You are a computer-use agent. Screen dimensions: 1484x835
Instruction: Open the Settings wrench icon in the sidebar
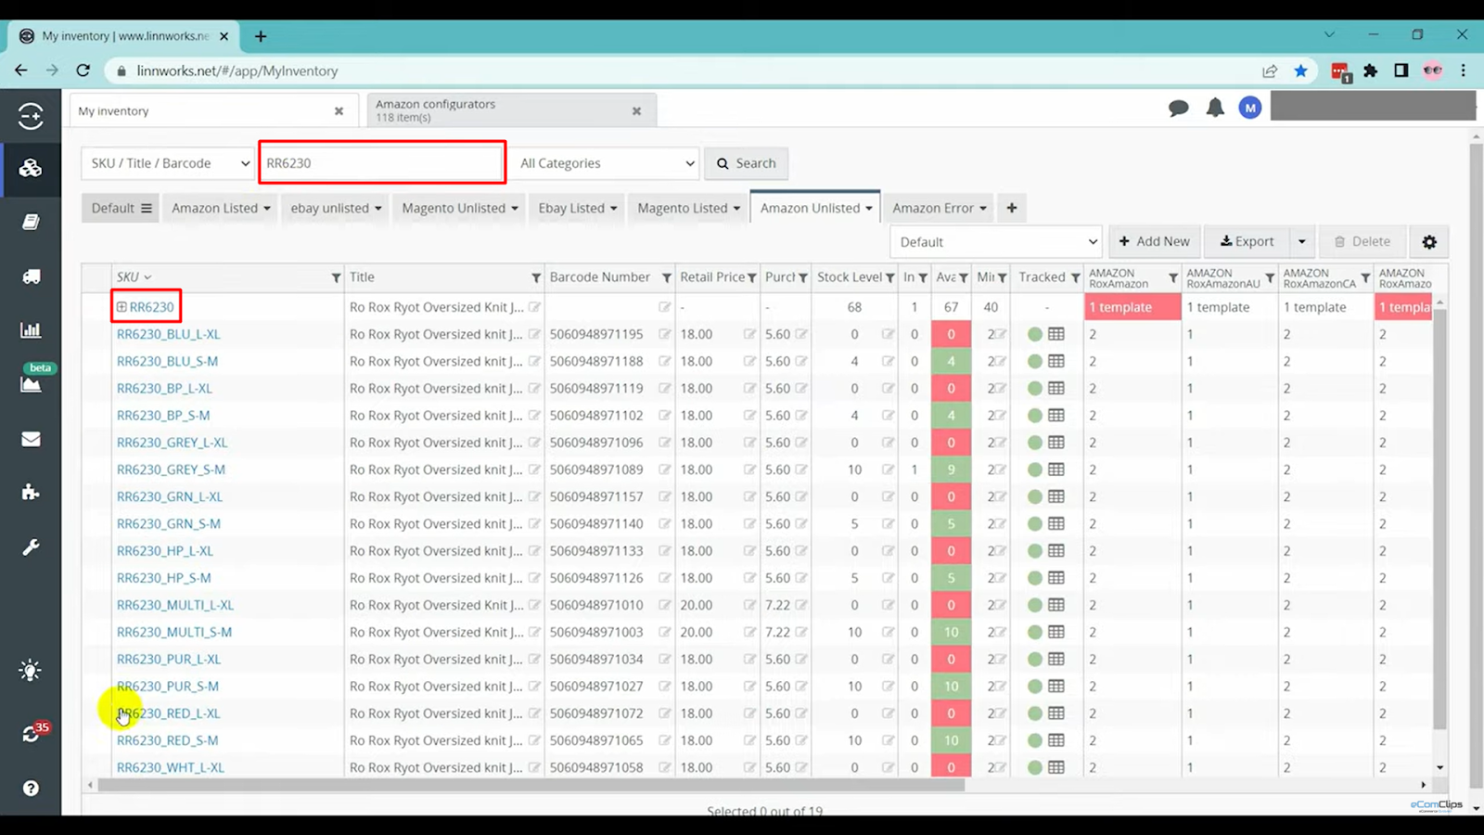(31, 547)
